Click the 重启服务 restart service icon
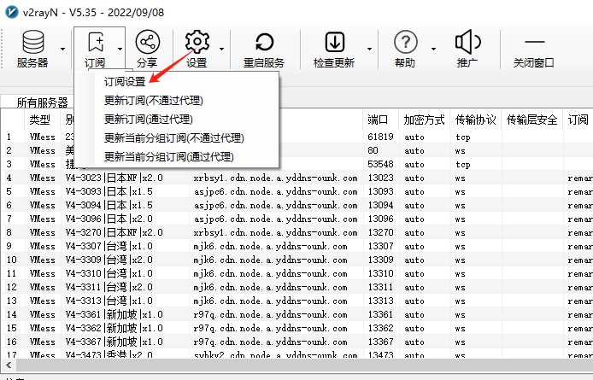The width and height of the screenshot is (593, 380). [264, 42]
